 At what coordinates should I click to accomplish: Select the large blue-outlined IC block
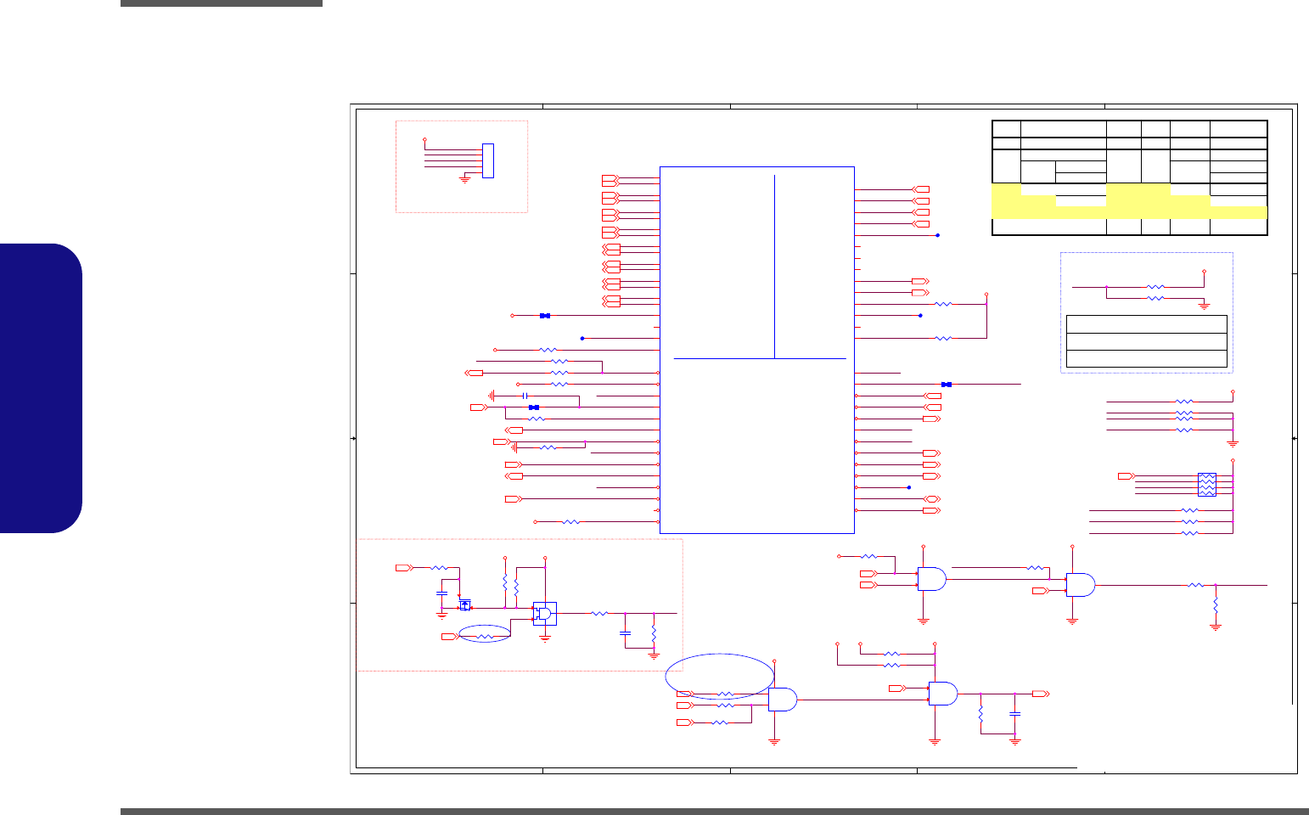[756, 350]
